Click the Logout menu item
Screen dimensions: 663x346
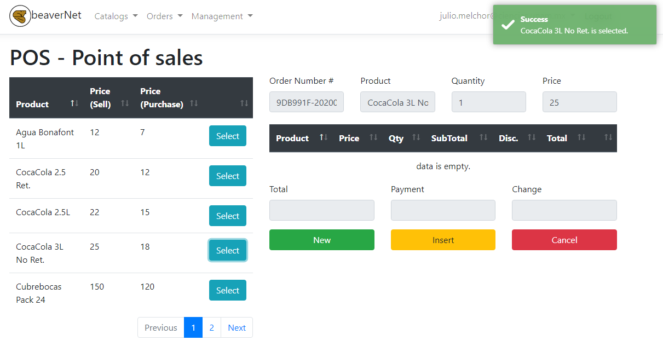pos(598,16)
